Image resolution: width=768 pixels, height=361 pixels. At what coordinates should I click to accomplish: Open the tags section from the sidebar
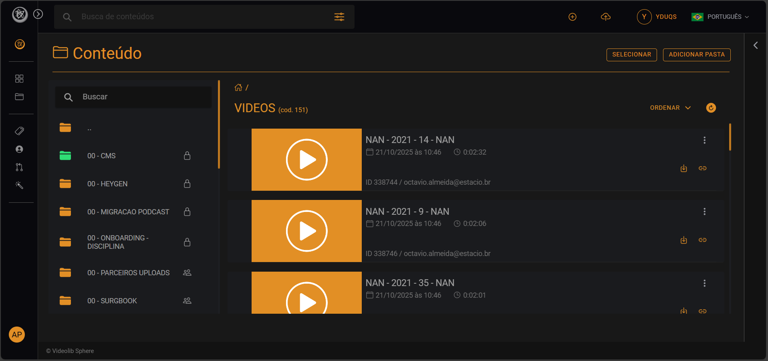pyautogui.click(x=19, y=131)
